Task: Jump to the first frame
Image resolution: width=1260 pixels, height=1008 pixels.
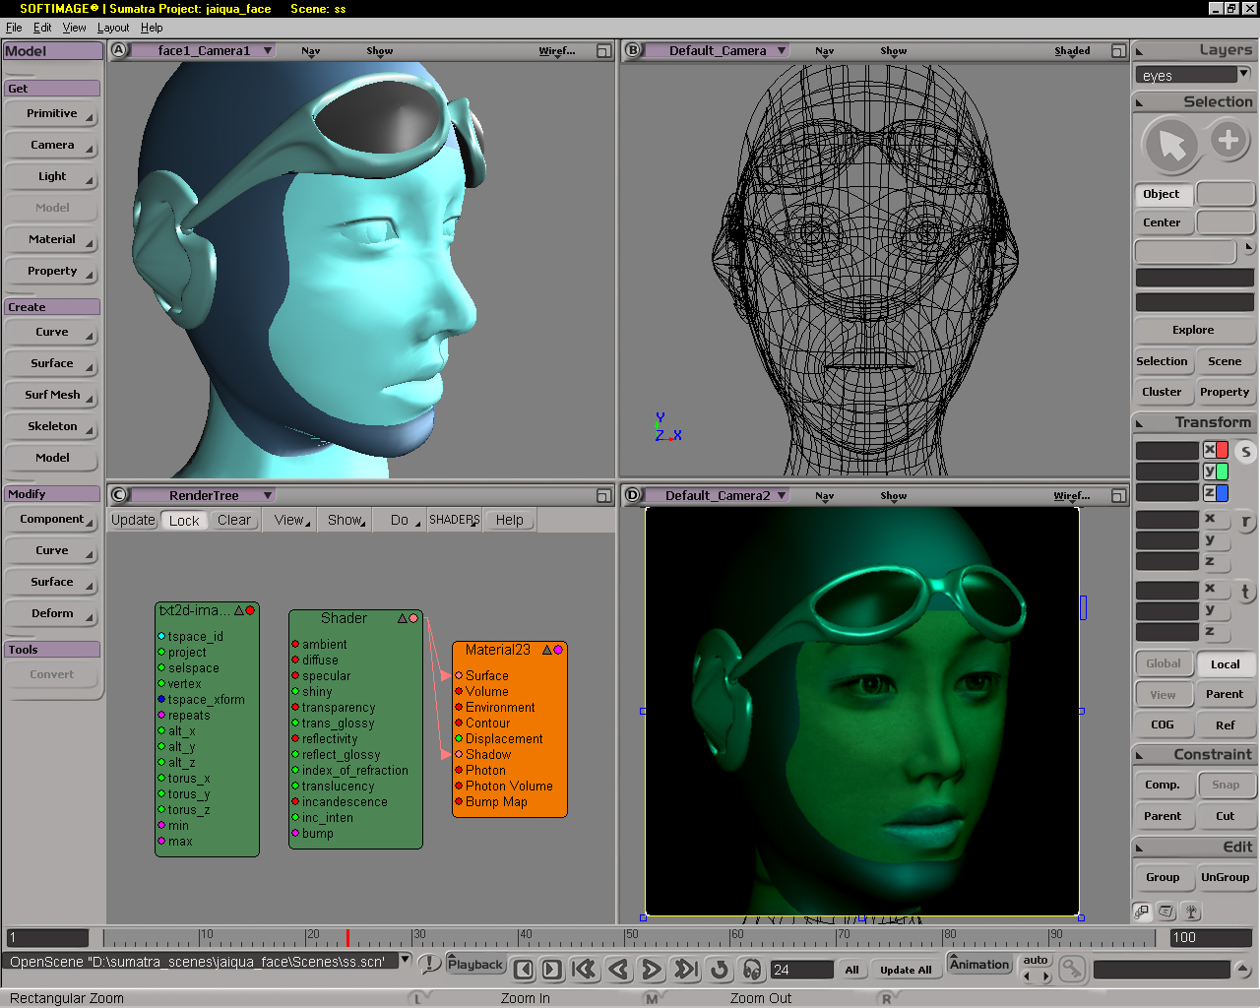Action: click(x=584, y=970)
